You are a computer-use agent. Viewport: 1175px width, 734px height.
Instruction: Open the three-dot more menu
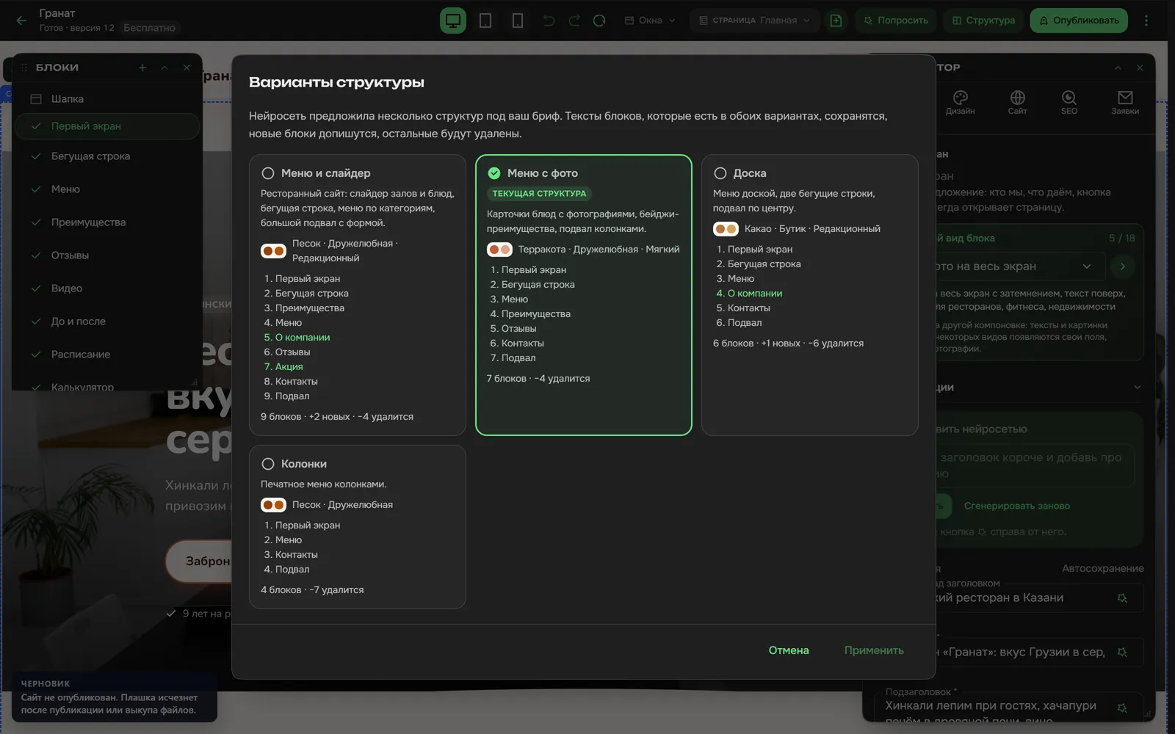[x=1146, y=21]
